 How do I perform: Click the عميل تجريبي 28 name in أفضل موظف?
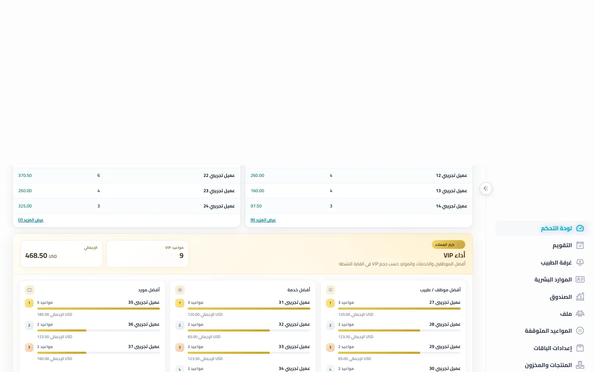[x=445, y=324]
